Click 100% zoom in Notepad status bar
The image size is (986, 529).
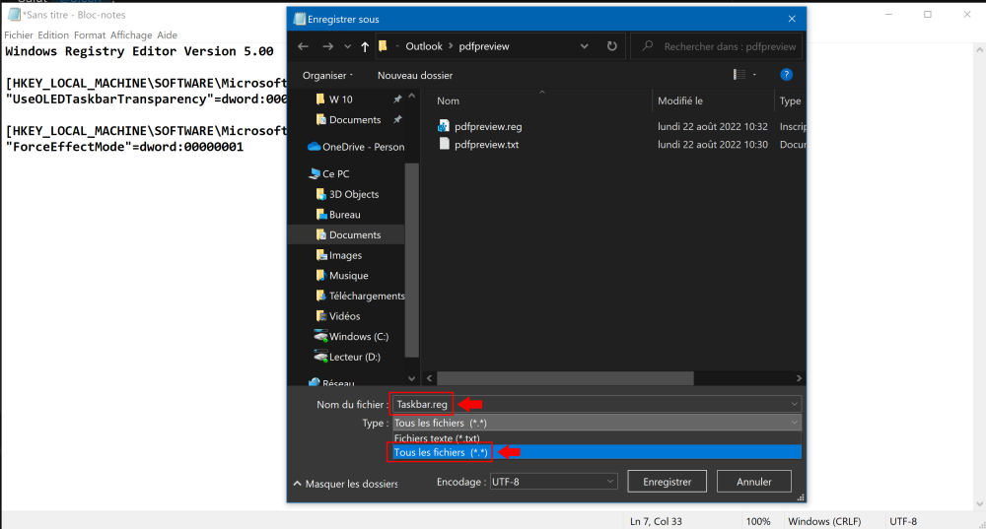(758, 521)
